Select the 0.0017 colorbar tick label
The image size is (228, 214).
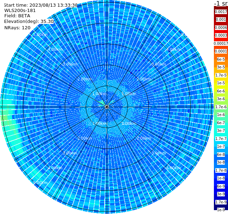point(221,12)
